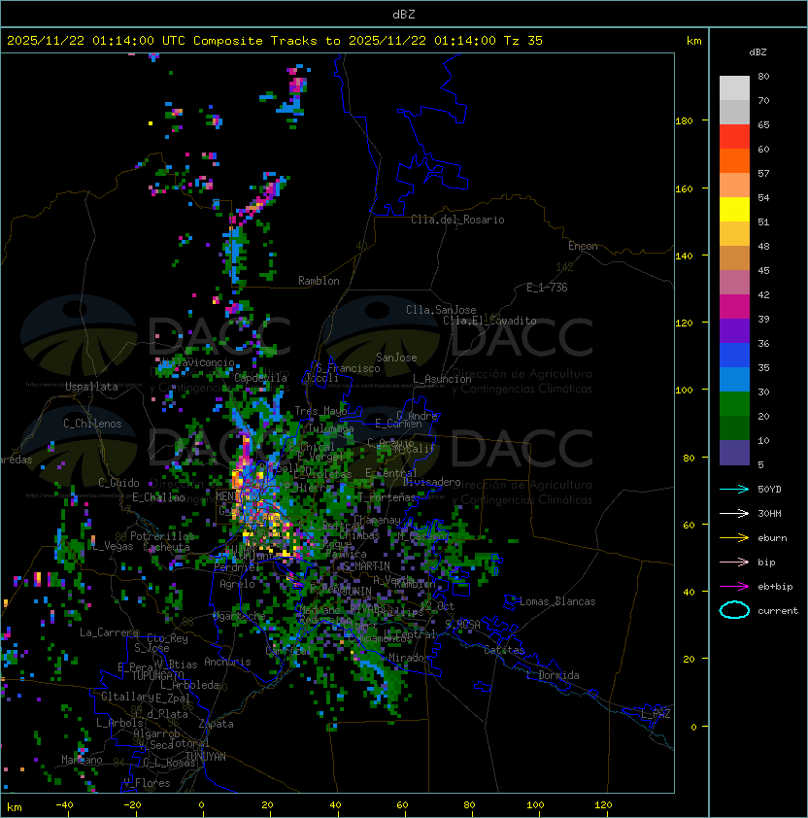Click the 'E_1-736' map label
The image size is (808, 818).
click(547, 288)
